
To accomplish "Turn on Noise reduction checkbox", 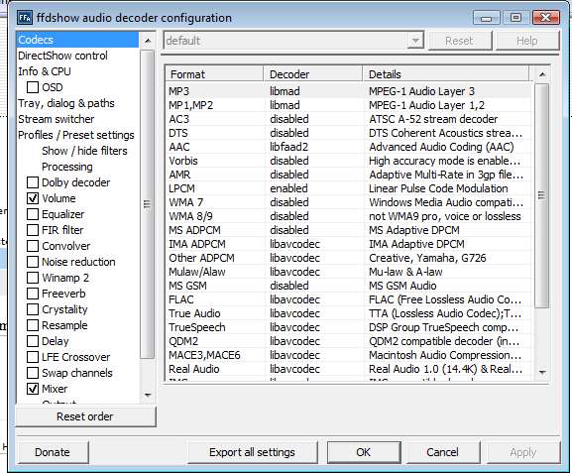I will tap(33, 262).
